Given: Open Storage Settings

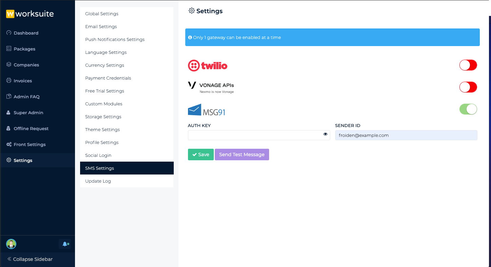Looking at the screenshot, I should pos(127,117).
